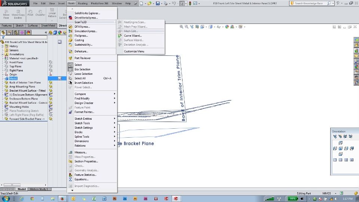Expand the Annotations folder
Screen dimensions: 359x202
point(3,55)
